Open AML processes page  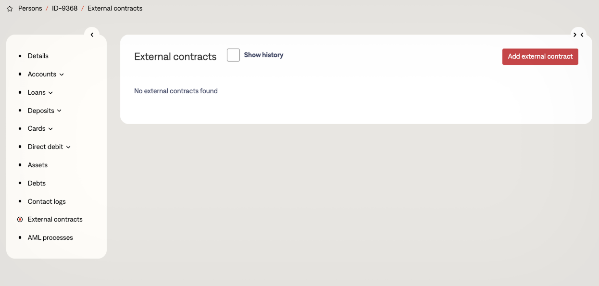point(50,237)
